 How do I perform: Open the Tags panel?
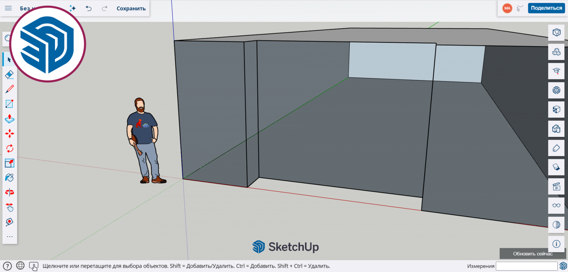[x=556, y=148]
